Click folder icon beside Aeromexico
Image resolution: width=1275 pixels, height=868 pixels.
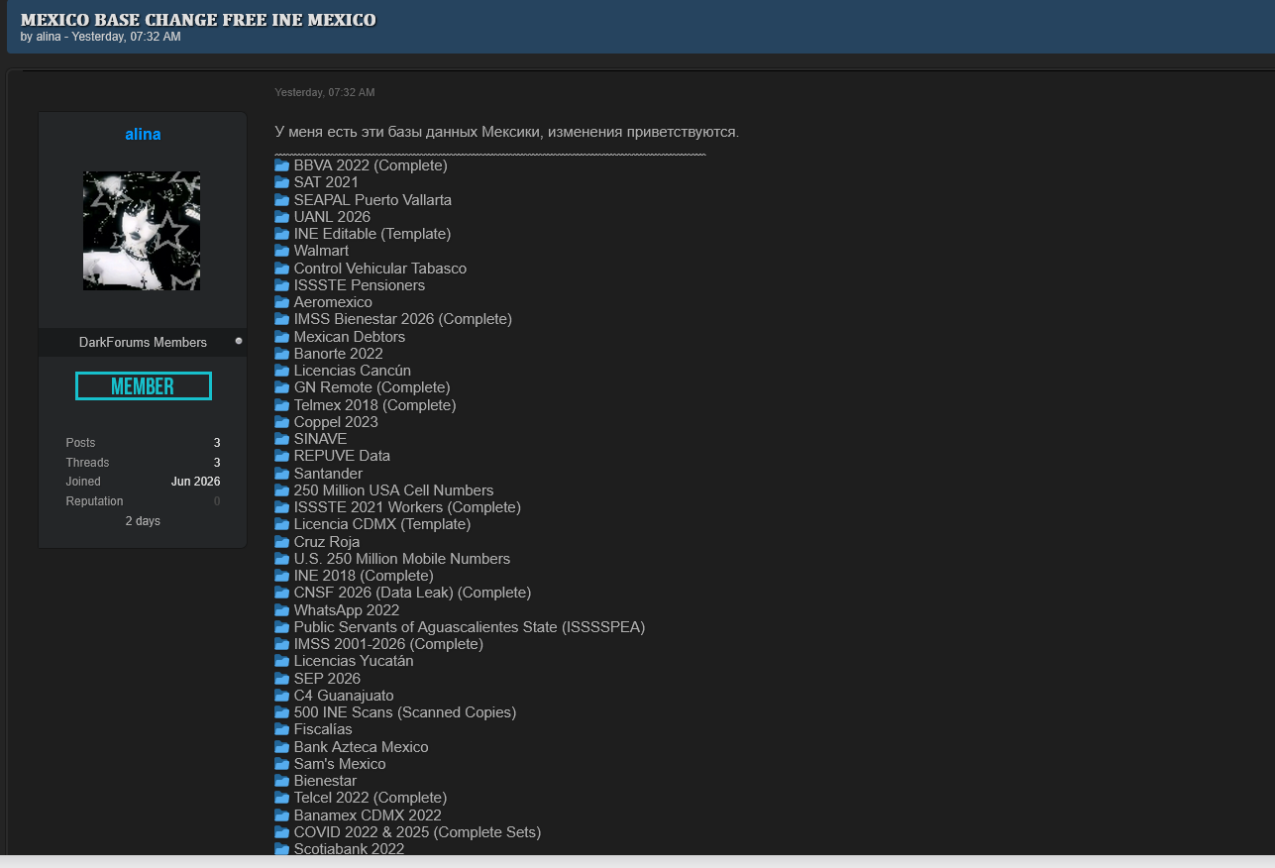point(282,302)
